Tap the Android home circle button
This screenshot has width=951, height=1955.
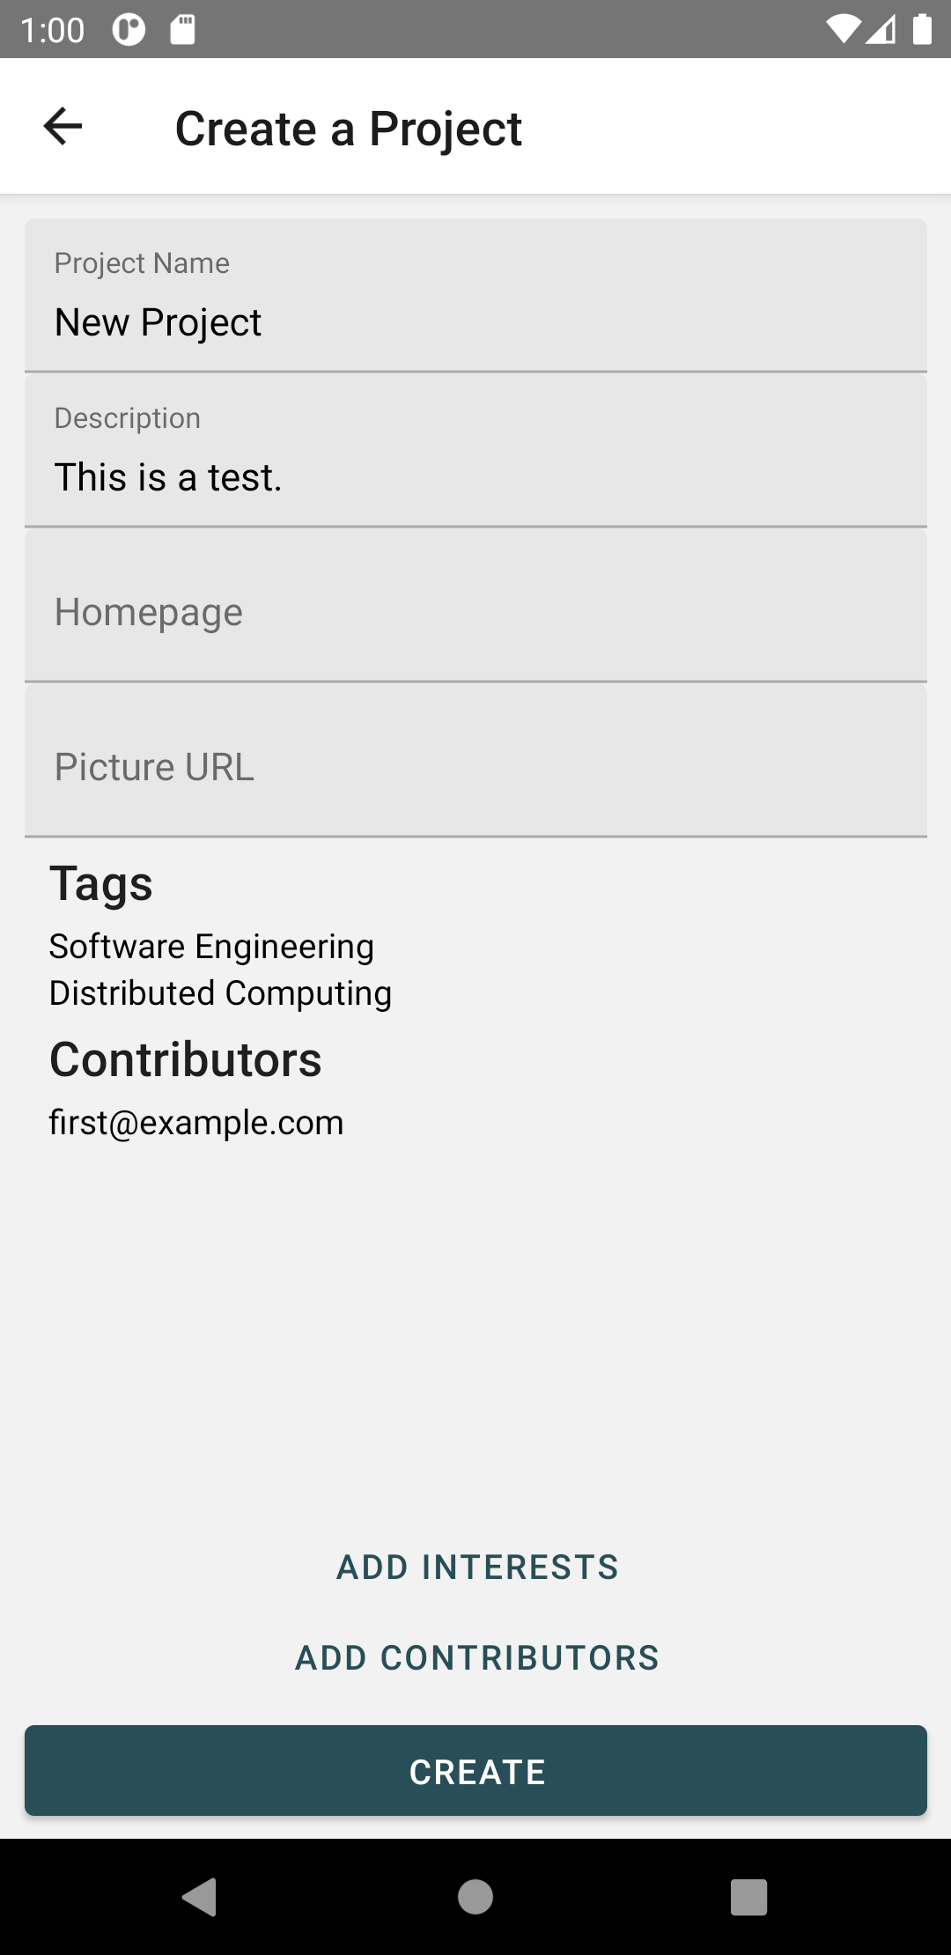[475, 1896]
